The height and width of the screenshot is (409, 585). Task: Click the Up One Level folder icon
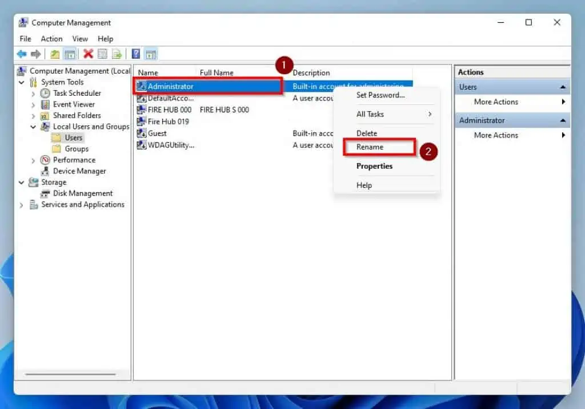55,54
